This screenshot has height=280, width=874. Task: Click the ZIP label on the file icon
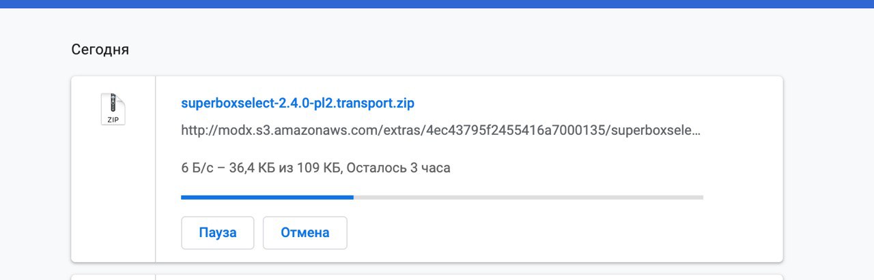(x=113, y=119)
